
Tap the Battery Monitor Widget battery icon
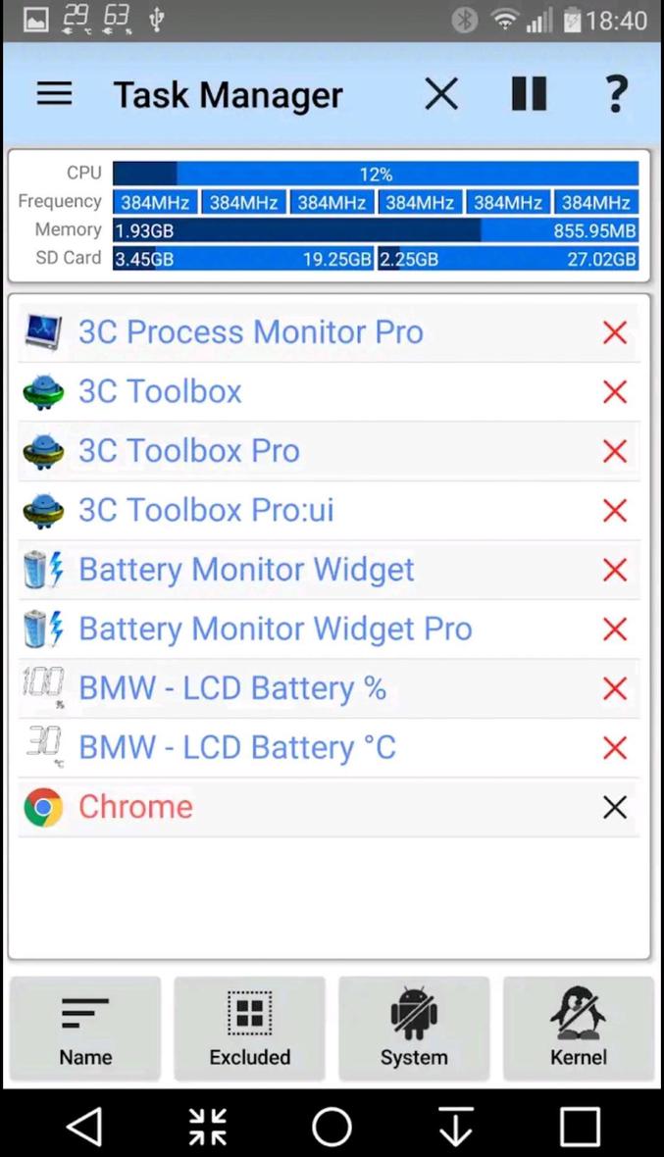[x=42, y=569]
